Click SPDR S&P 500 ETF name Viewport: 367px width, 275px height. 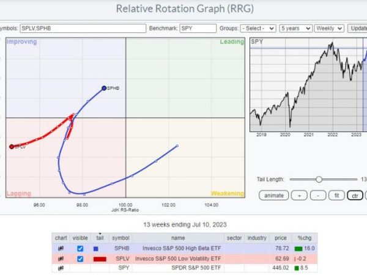pyautogui.click(x=196, y=268)
